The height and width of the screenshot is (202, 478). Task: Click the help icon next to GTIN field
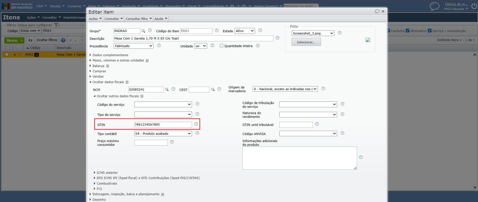click(196, 124)
